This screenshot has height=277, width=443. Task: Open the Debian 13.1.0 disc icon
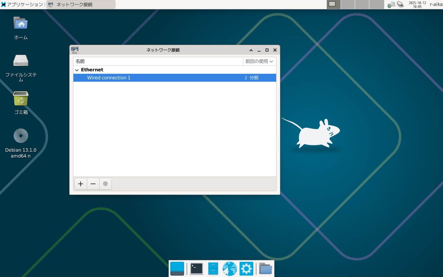point(21,136)
